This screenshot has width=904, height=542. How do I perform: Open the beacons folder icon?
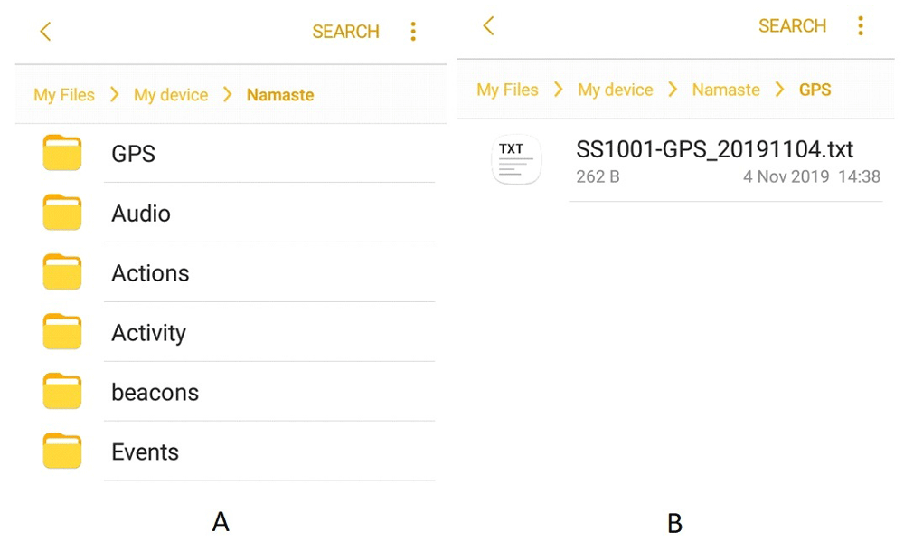click(x=62, y=392)
